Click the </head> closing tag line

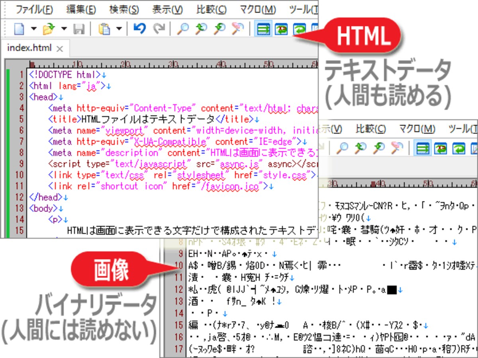coord(48,197)
